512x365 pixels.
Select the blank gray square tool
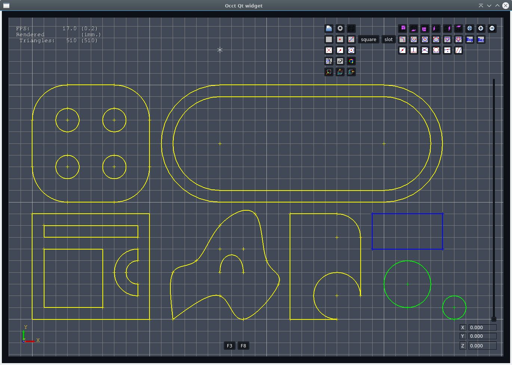[329, 39]
